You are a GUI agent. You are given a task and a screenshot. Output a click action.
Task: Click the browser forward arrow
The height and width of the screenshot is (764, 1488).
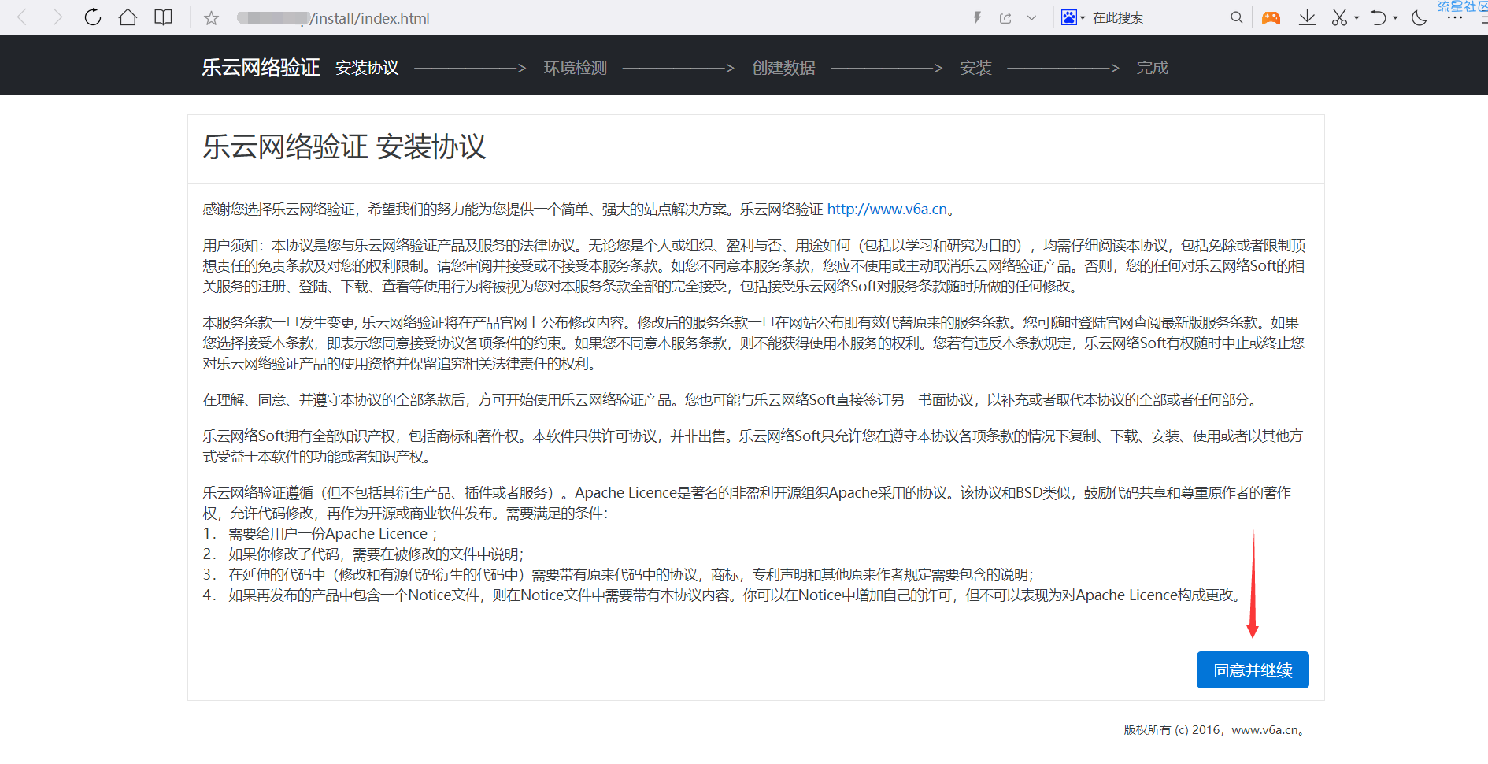pyautogui.click(x=57, y=17)
